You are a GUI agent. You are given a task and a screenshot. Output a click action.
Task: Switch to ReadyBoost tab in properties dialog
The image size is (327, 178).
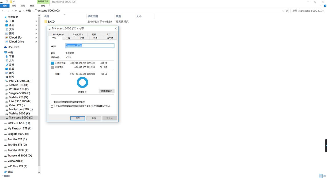(59, 34)
